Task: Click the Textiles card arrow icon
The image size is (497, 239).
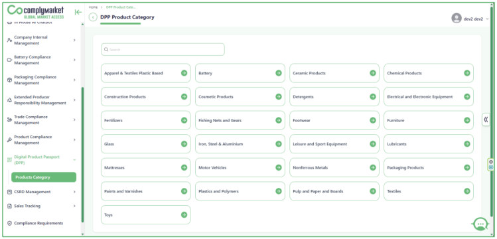Action: (467, 191)
